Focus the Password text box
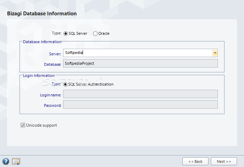Image resolution: width=244 pixels, height=167 pixels. [140, 104]
